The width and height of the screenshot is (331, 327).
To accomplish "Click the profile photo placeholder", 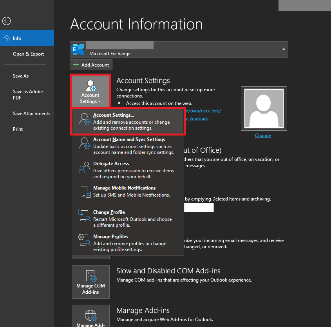I will [264, 108].
